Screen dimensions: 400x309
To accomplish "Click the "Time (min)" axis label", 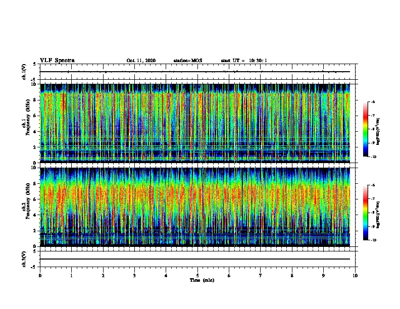I will coord(202,280).
